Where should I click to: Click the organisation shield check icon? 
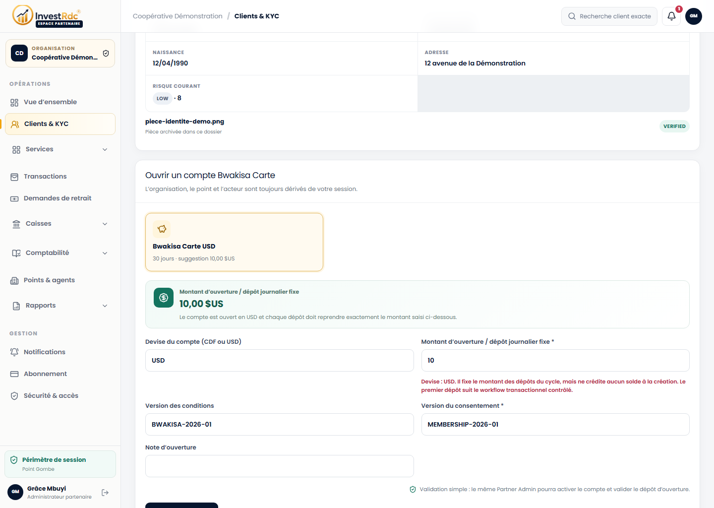click(x=106, y=54)
